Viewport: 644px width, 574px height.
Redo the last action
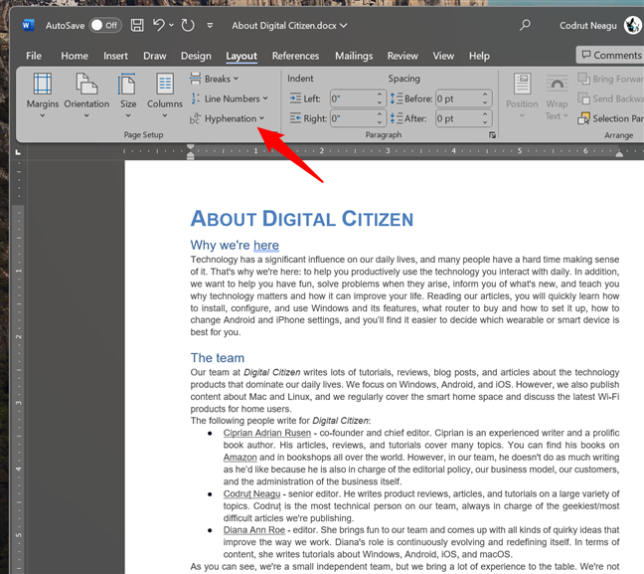(x=188, y=26)
